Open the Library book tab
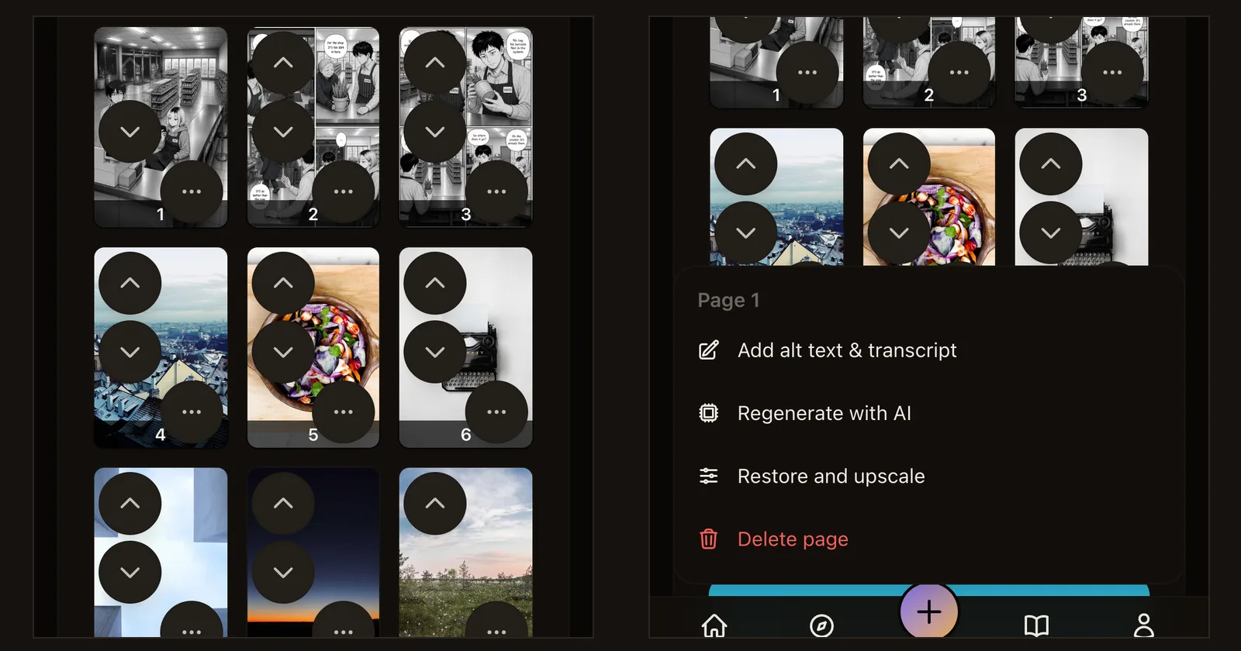 1036,625
